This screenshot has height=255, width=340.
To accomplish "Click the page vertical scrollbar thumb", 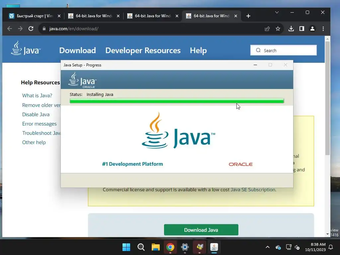I will click(x=327, y=98).
